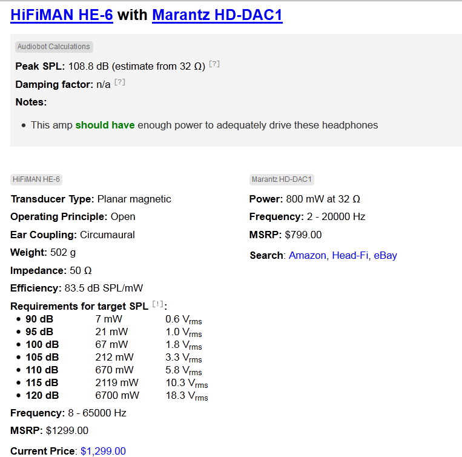Click the 670 mW power value
Screen dimensions: 462x457
click(x=114, y=370)
